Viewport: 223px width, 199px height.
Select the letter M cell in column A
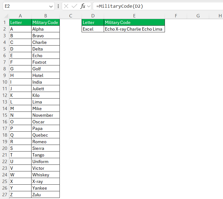[20, 108]
